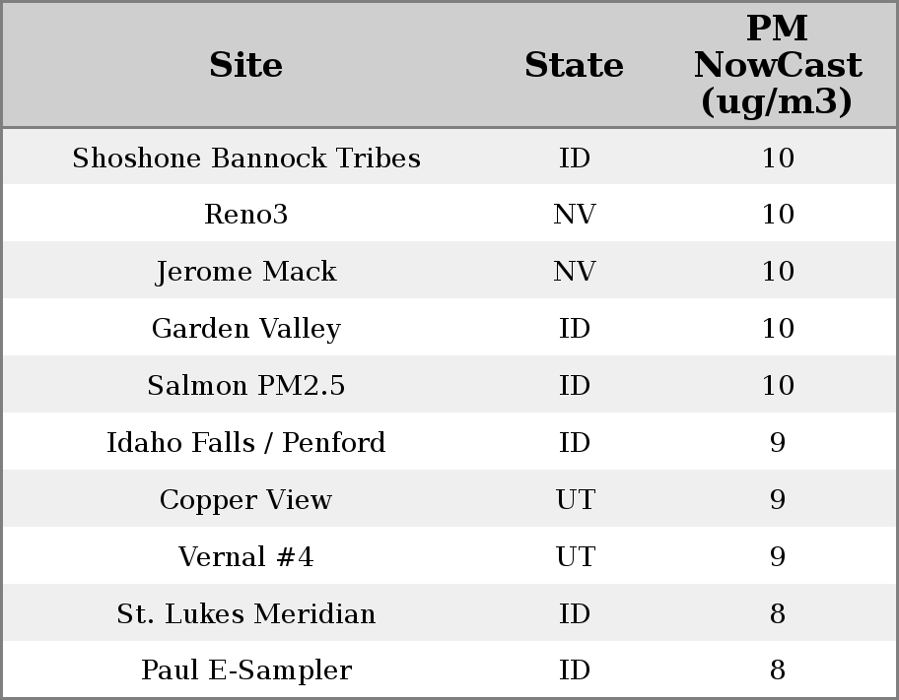Click Idaho Falls / Penford site

(245, 443)
